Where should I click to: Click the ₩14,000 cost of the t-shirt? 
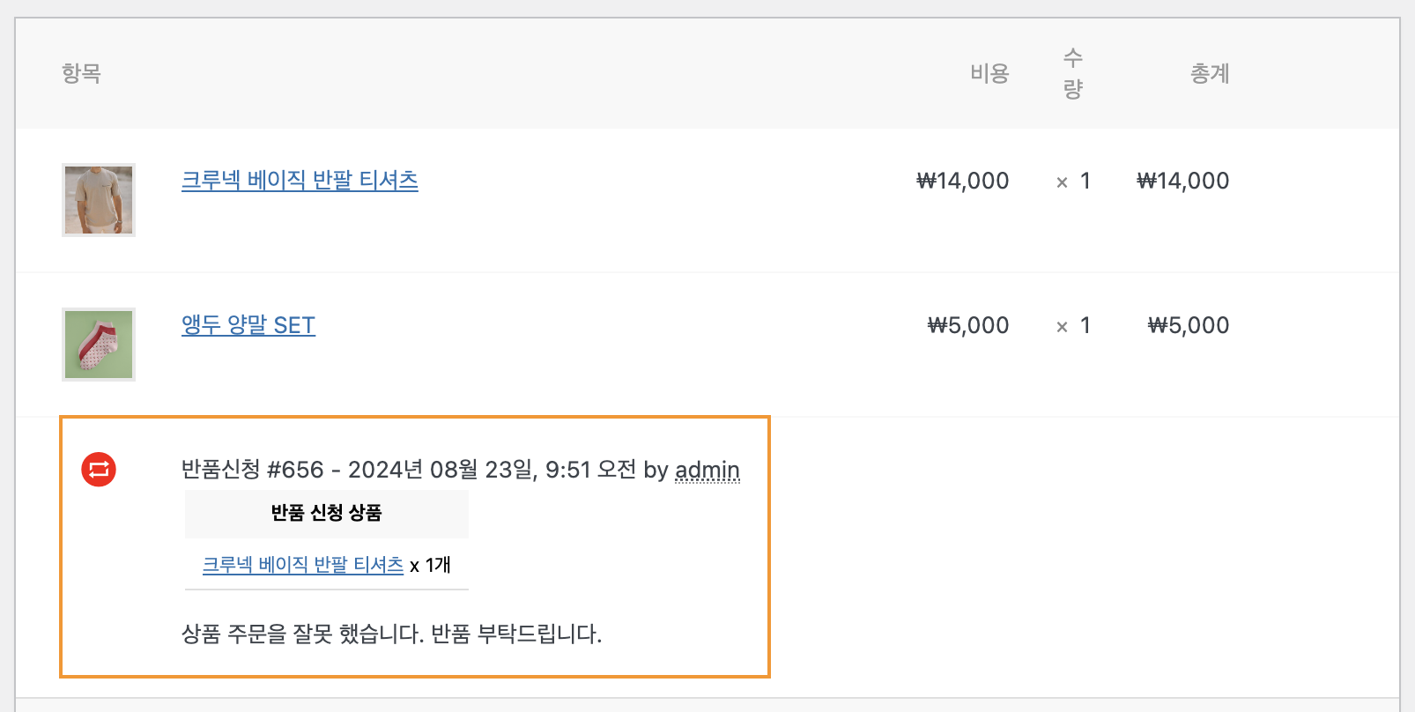pos(963,181)
